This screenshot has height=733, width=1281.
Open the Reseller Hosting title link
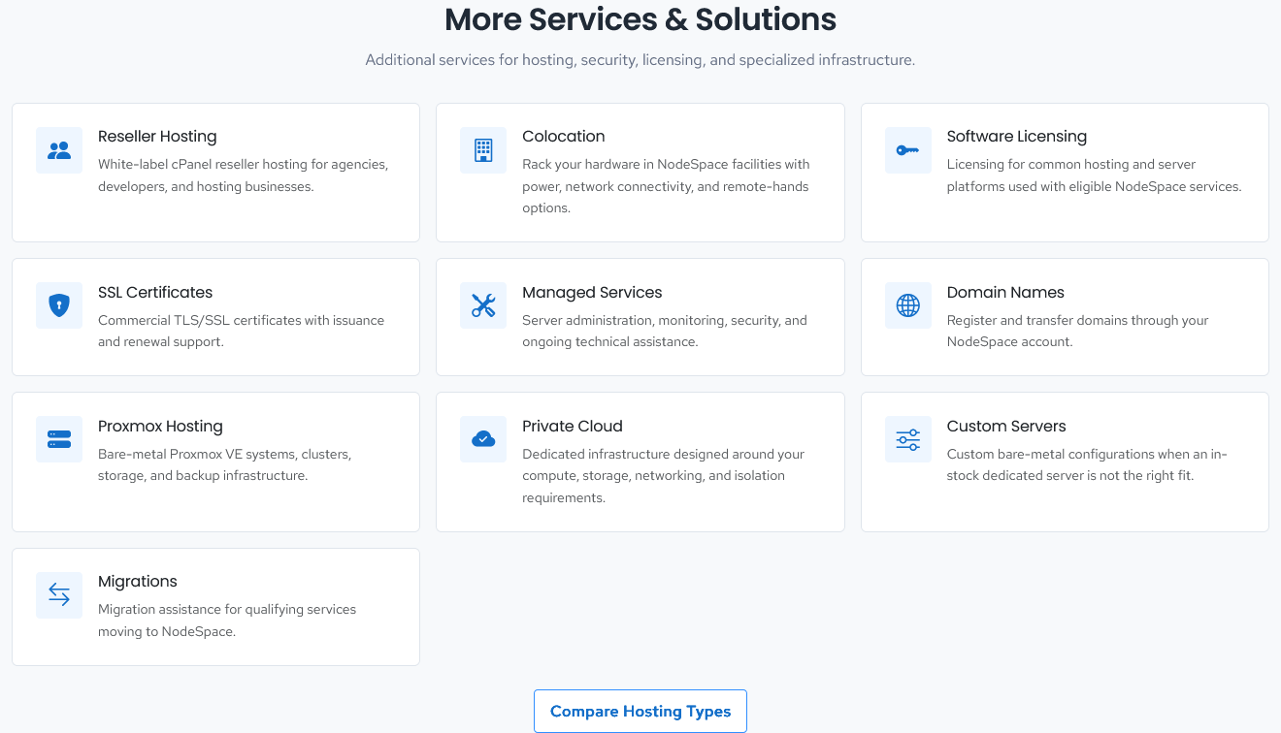[157, 137]
